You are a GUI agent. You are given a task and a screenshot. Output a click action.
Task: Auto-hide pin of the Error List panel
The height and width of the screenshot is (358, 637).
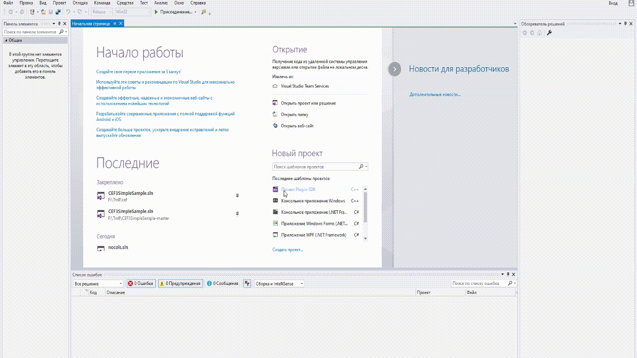pyautogui.click(x=508, y=274)
